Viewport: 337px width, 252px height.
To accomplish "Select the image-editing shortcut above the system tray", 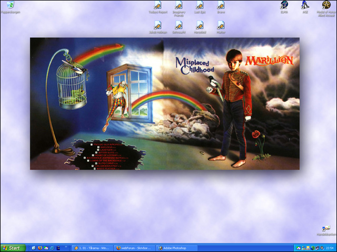I will (x=326, y=231).
